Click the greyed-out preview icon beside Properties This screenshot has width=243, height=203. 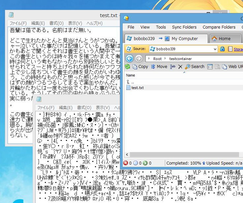(x=217, y=67)
